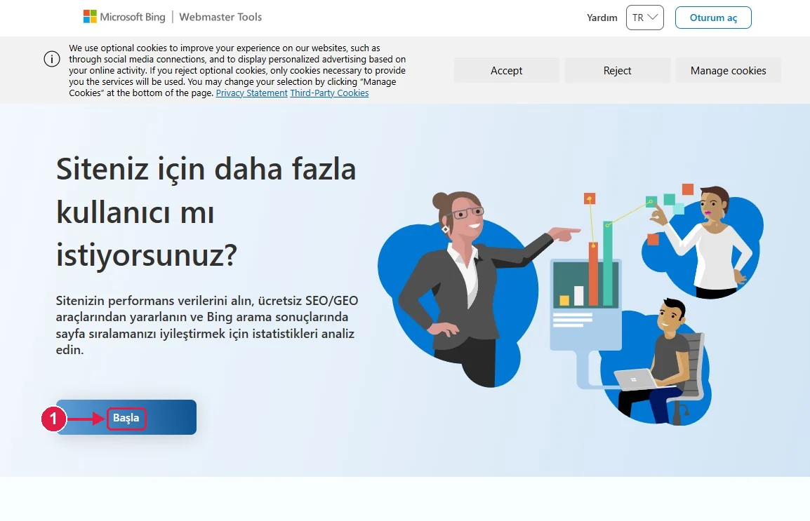Open the Privacy Statement link
The width and height of the screenshot is (810, 521).
click(251, 93)
